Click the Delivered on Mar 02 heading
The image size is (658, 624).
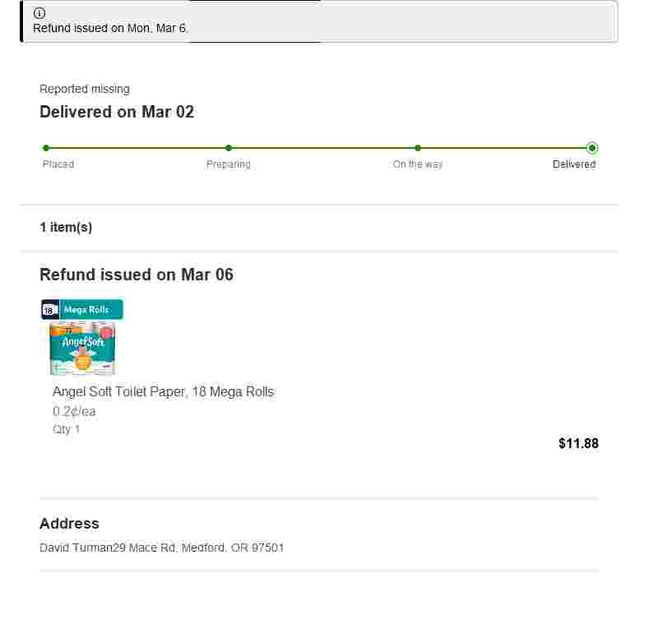(x=117, y=112)
